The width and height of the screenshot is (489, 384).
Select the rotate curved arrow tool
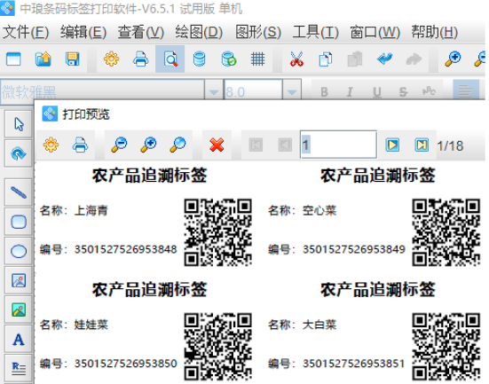click(x=19, y=153)
